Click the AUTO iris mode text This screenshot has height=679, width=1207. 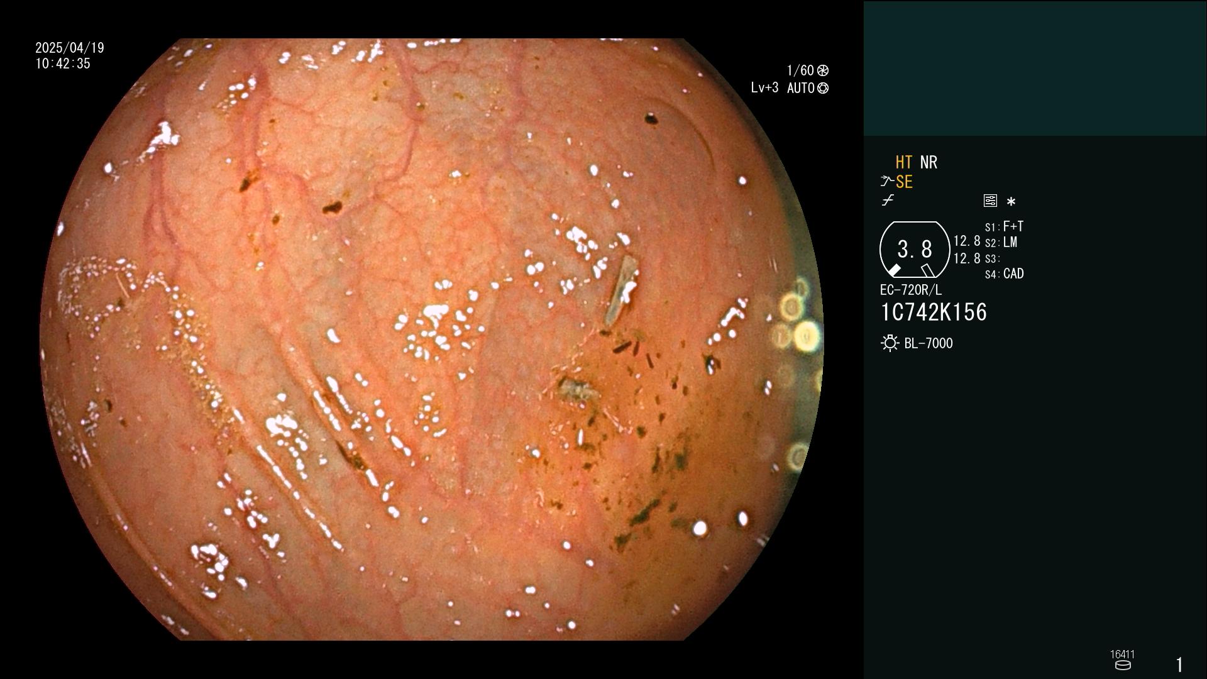tap(801, 88)
